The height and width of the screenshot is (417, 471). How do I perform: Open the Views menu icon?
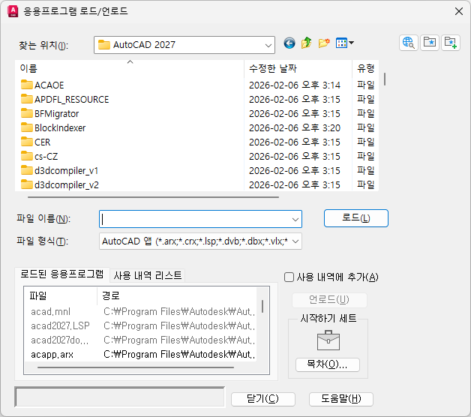344,43
